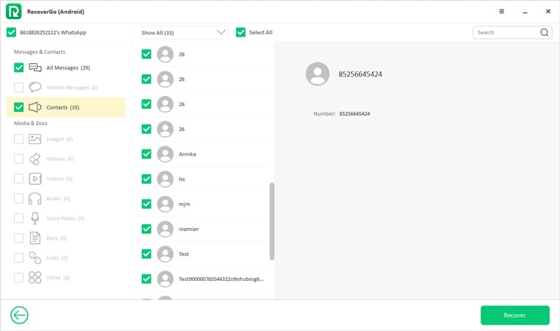Click the Starred Messages bubble icon

[35, 87]
